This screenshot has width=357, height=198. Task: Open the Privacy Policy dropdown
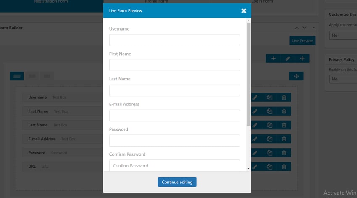coord(342,79)
